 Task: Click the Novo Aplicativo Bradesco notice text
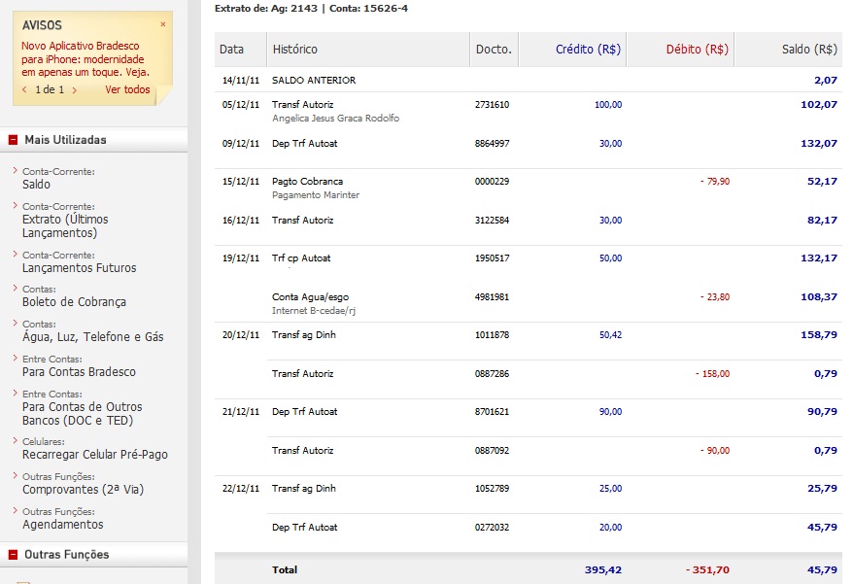(85, 59)
